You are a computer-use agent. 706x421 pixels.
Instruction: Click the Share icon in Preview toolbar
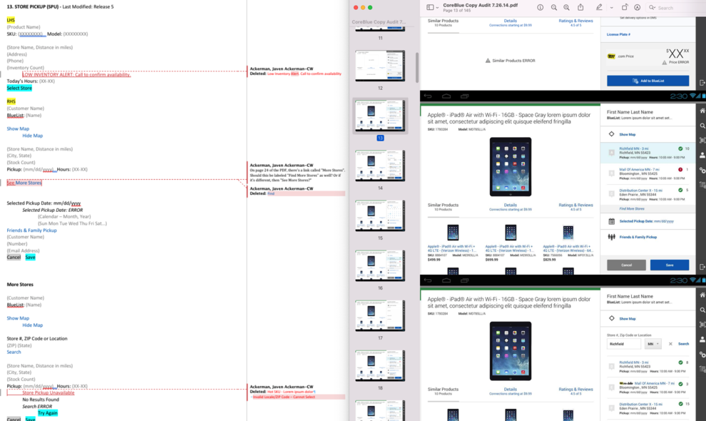tap(580, 7)
